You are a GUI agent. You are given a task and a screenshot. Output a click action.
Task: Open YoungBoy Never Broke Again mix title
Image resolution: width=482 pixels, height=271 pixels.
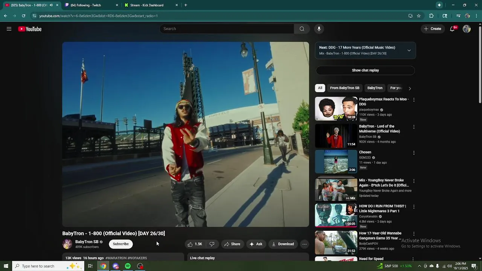pyautogui.click(x=384, y=183)
